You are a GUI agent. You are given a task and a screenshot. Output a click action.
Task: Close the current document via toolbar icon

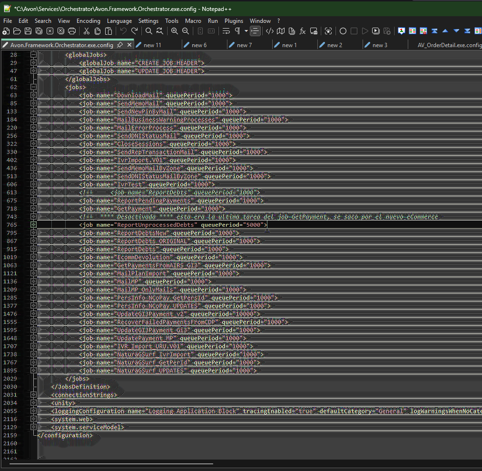pos(50,31)
